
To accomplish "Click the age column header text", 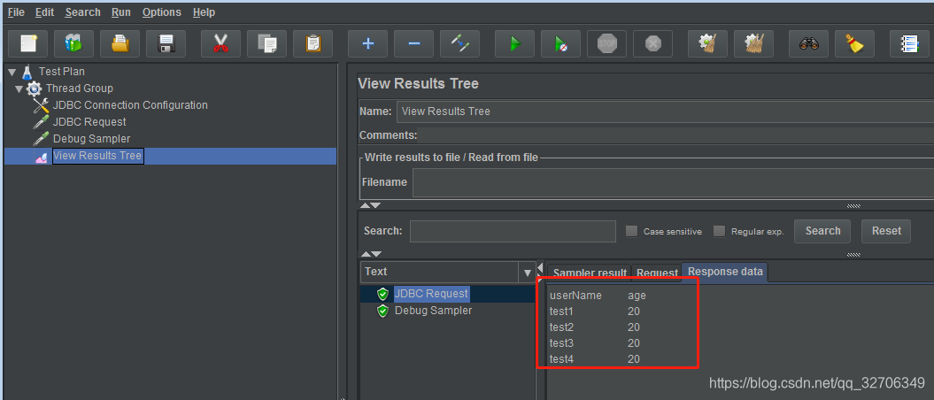I will click(x=637, y=296).
